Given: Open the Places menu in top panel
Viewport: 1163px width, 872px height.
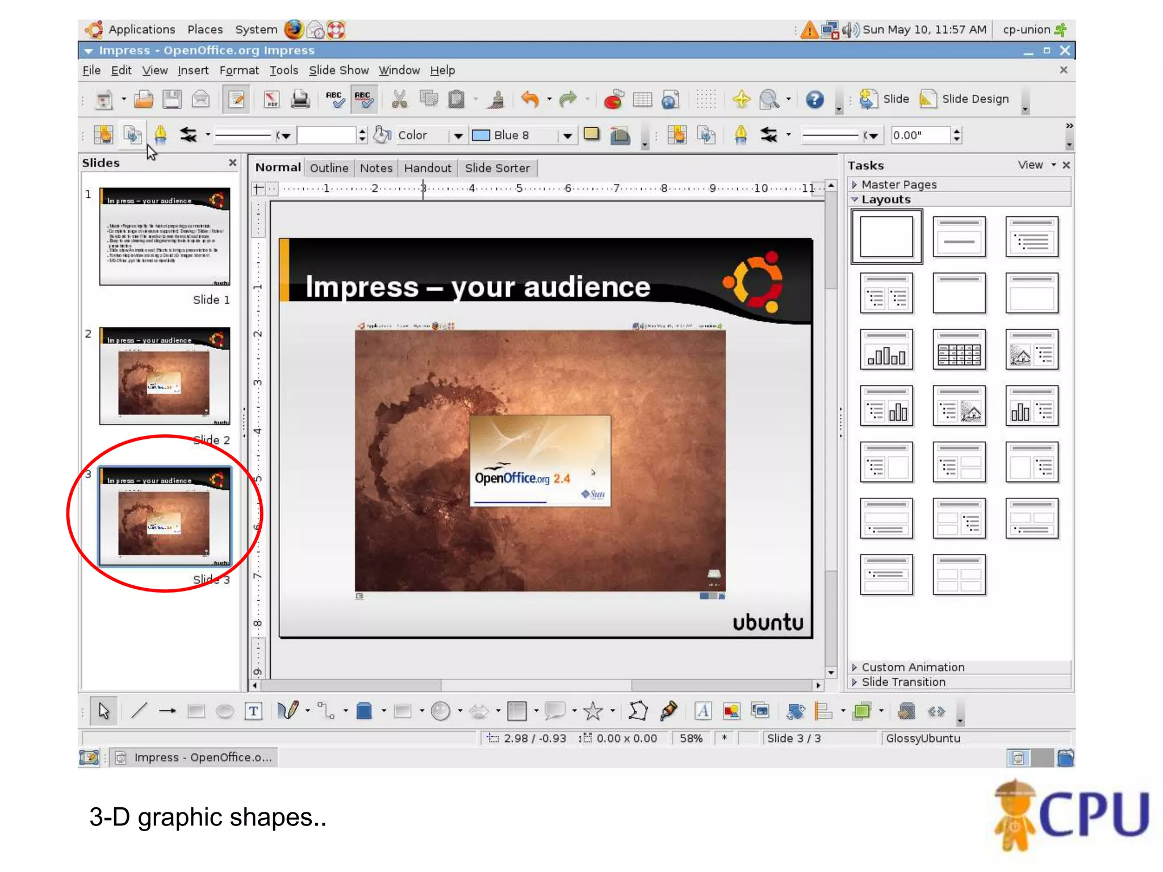Looking at the screenshot, I should [205, 30].
